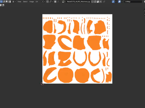The height and width of the screenshot is (108, 145).
Task: Expand the gizmo options dropdown arrow
Action: pos(116,1)
